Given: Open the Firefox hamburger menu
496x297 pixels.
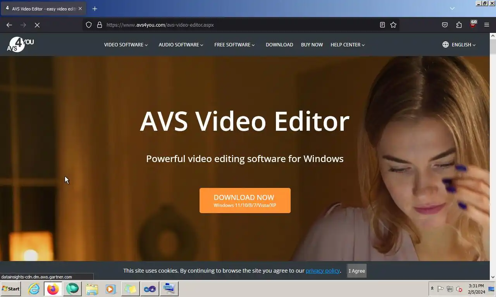Looking at the screenshot, I should [x=487, y=25].
